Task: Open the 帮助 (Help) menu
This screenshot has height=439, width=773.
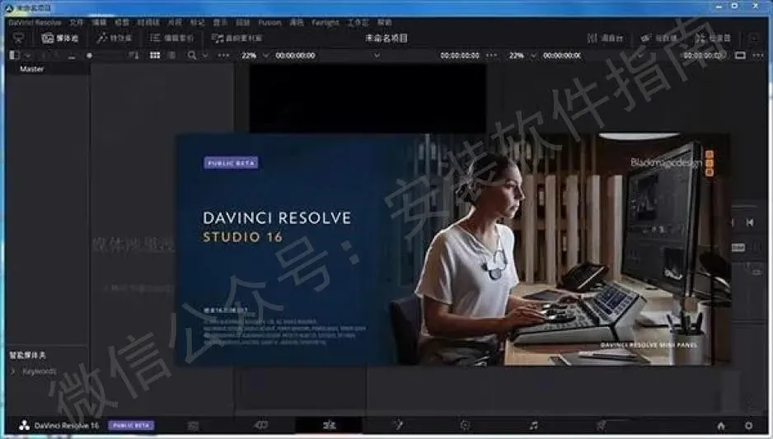Action: 385,22
